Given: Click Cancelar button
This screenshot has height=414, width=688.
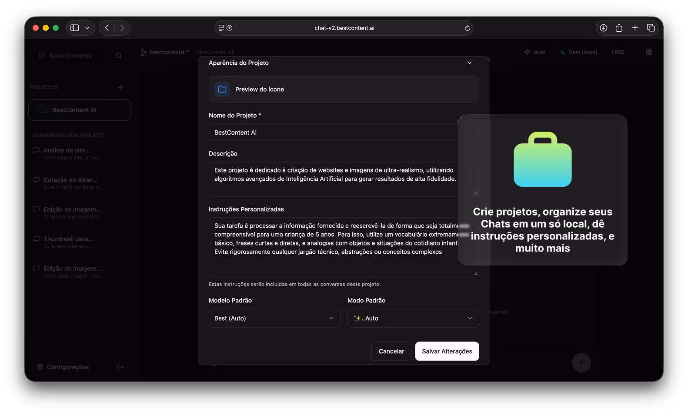Looking at the screenshot, I should [x=391, y=351].
